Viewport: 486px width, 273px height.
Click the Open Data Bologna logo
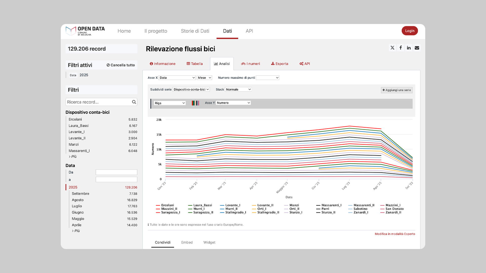coord(85,31)
